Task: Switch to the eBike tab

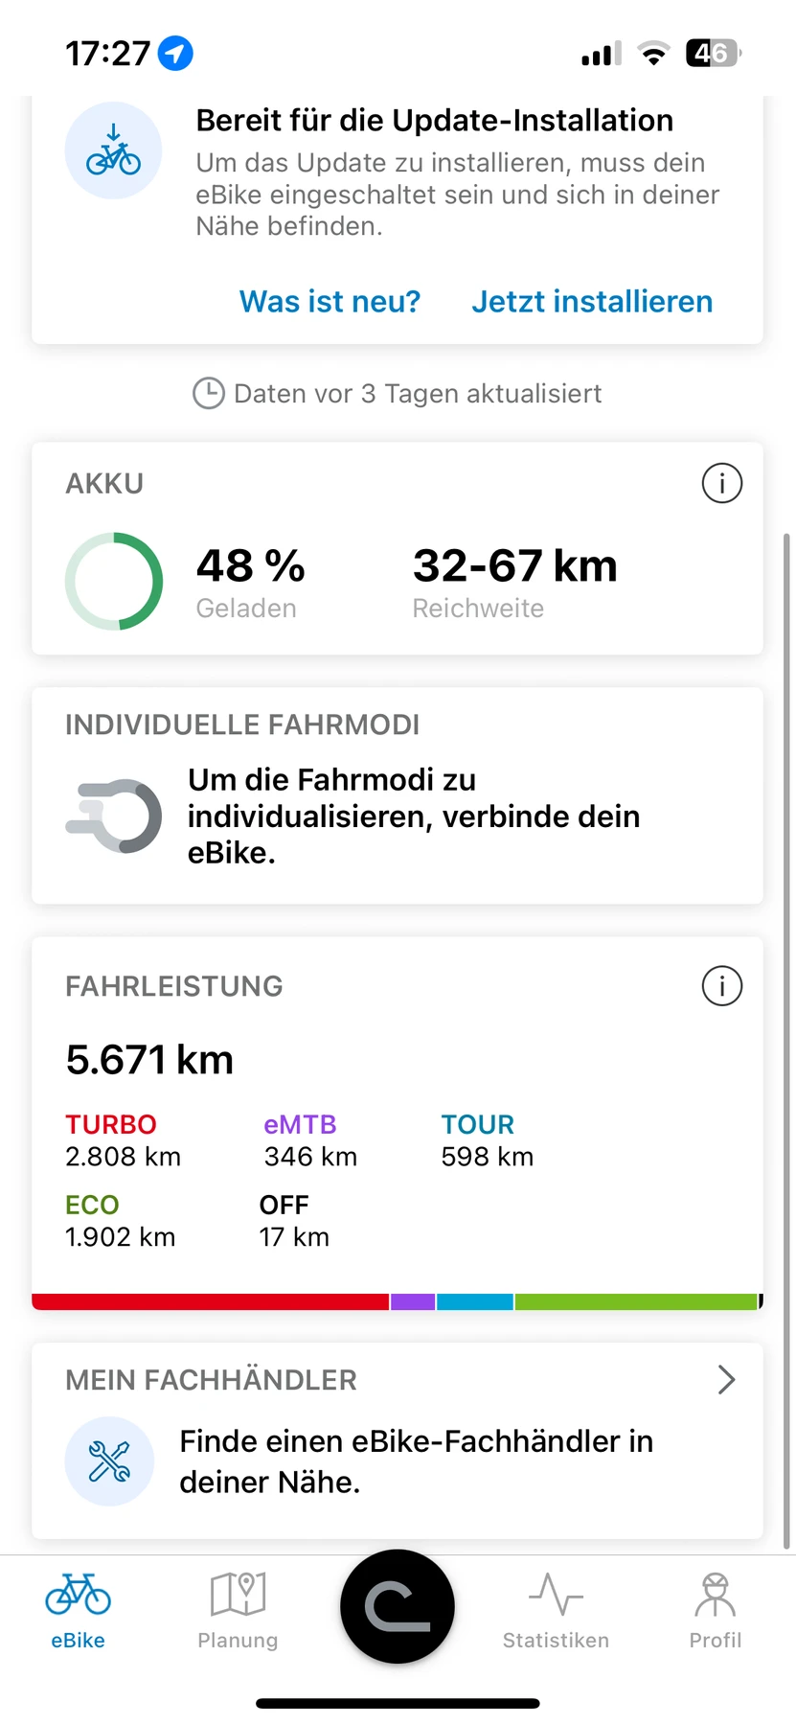Action: point(79,1610)
